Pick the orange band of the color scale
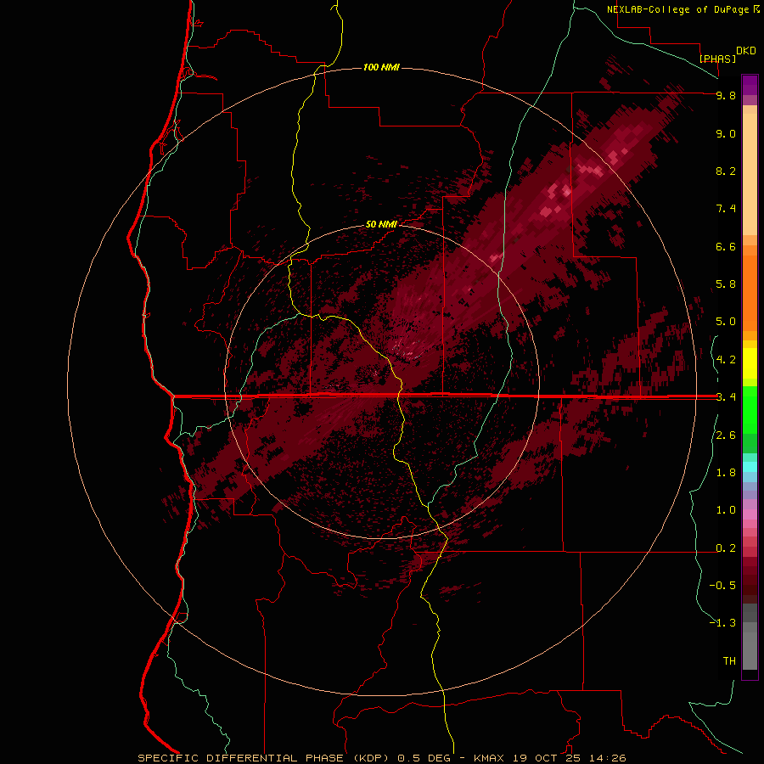Viewport: 764px width, 764px height. 750,294
